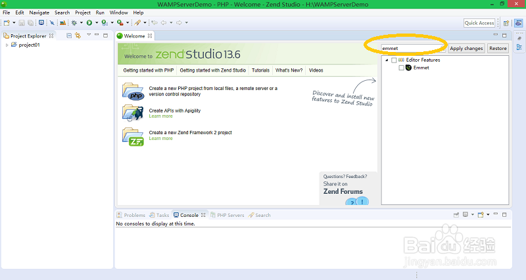Click the Save toolbar icon
This screenshot has width=526, height=280.
[x=22, y=23]
